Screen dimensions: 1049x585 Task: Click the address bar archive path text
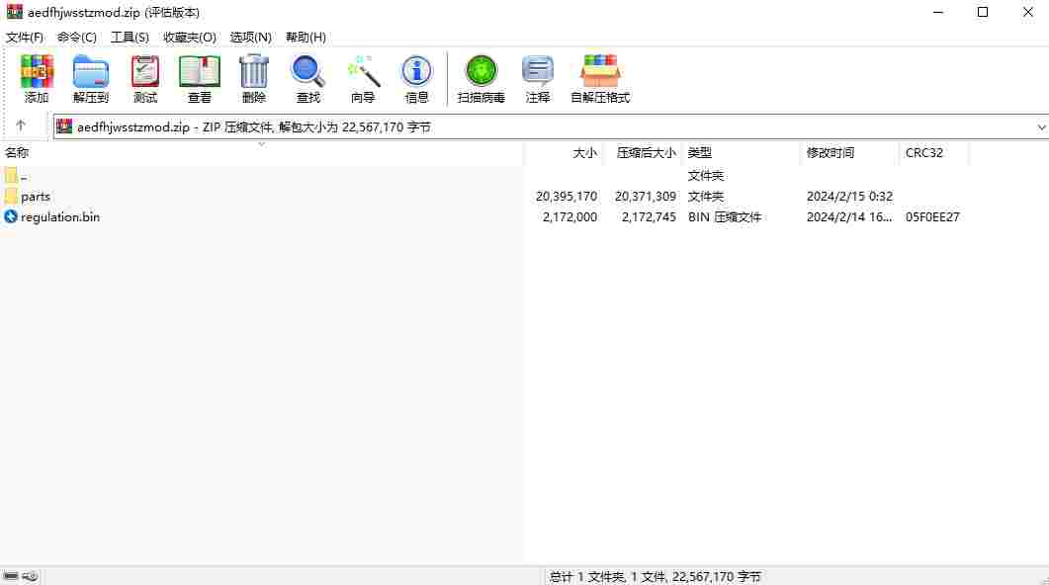tap(254, 127)
